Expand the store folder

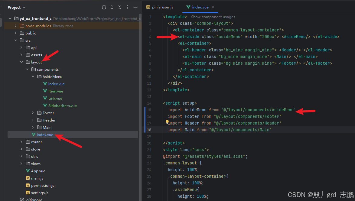(21, 149)
